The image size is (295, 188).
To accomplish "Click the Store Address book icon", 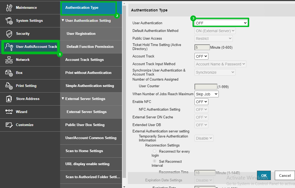I will point(9,99).
